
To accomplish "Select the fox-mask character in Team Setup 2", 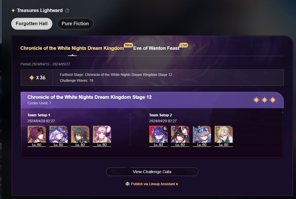I will tap(180, 136).
